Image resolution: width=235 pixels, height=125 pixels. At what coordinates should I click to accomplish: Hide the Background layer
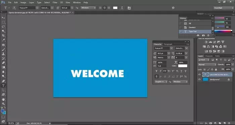tap(199, 79)
